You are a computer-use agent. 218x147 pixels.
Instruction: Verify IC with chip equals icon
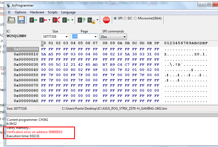pyautogui.click(x=66, y=20)
